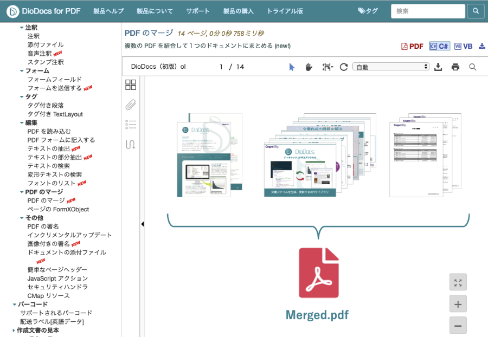Open タグ付き段落 sample

pyautogui.click(x=46, y=106)
